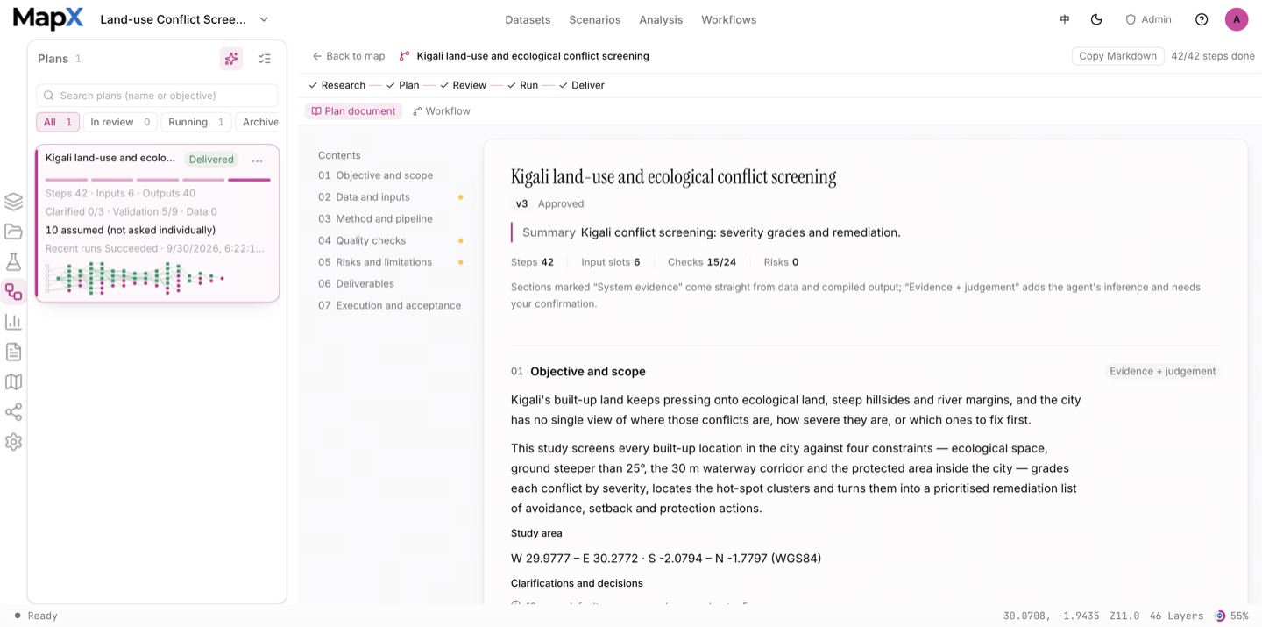The width and height of the screenshot is (1262, 627).
Task: Open the settings gear icon in the sidebar
Action: point(13,442)
